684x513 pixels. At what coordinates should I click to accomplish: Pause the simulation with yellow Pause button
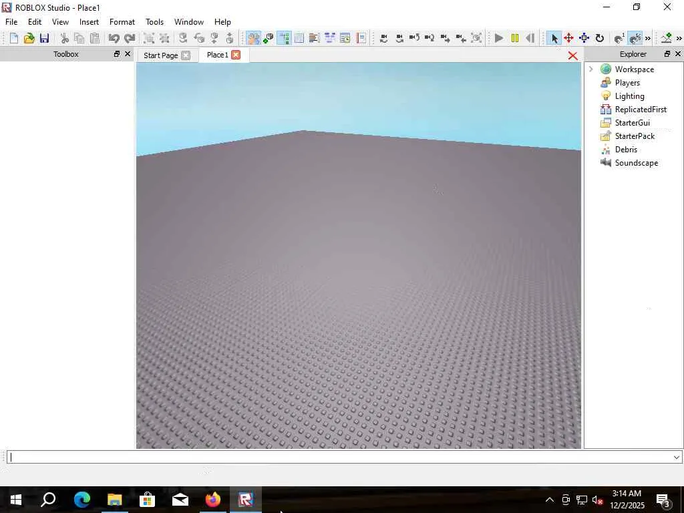(x=515, y=38)
